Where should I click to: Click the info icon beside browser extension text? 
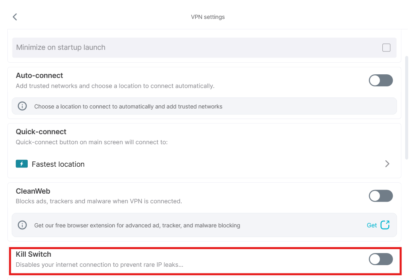(22, 225)
